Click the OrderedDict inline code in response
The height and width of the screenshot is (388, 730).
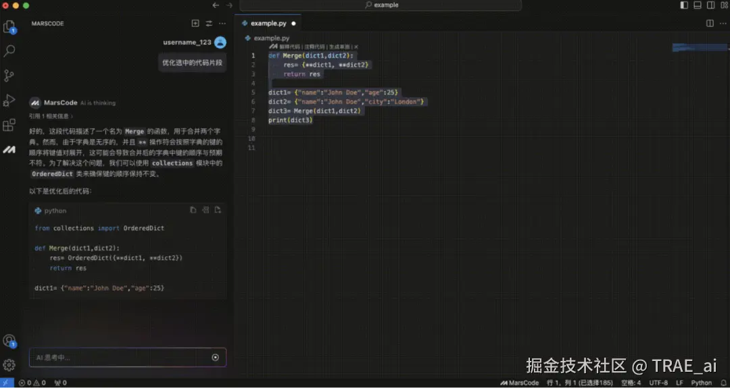pyautogui.click(x=52, y=174)
